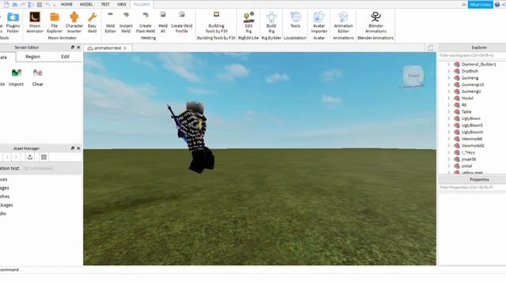Viewport: 506px width, 284px height.
Task: Click the What's New button
Action: pyautogui.click(x=480, y=5)
